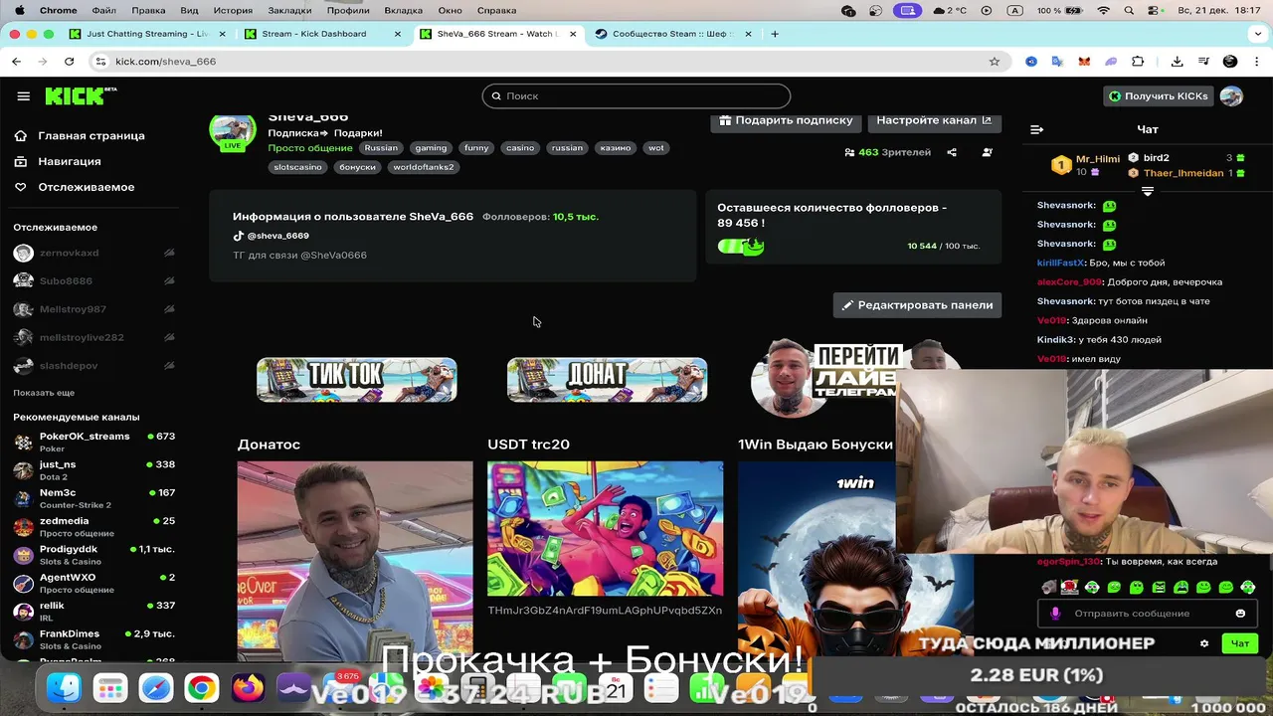Bookmark page with the star icon
The image size is (1273, 716).
tap(994, 62)
